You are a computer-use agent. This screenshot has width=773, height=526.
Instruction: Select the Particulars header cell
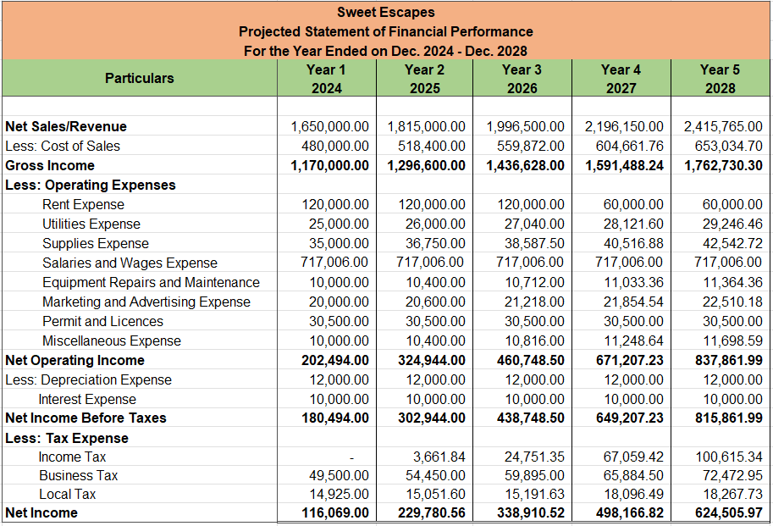[139, 78]
